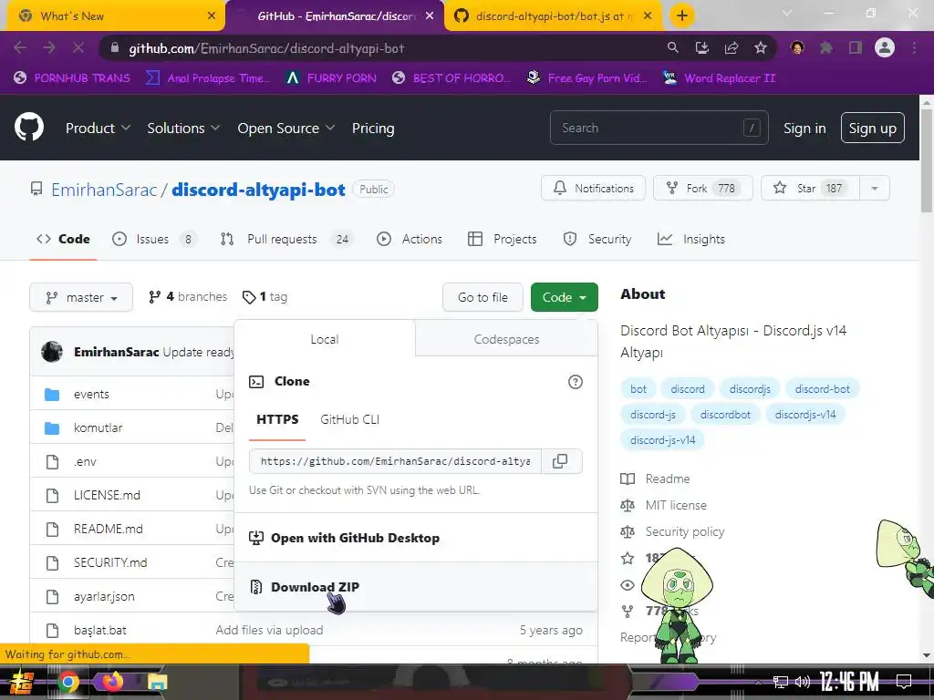The image size is (934, 700).
Task: Open the star lists dropdown arrow
Action: coord(875,188)
